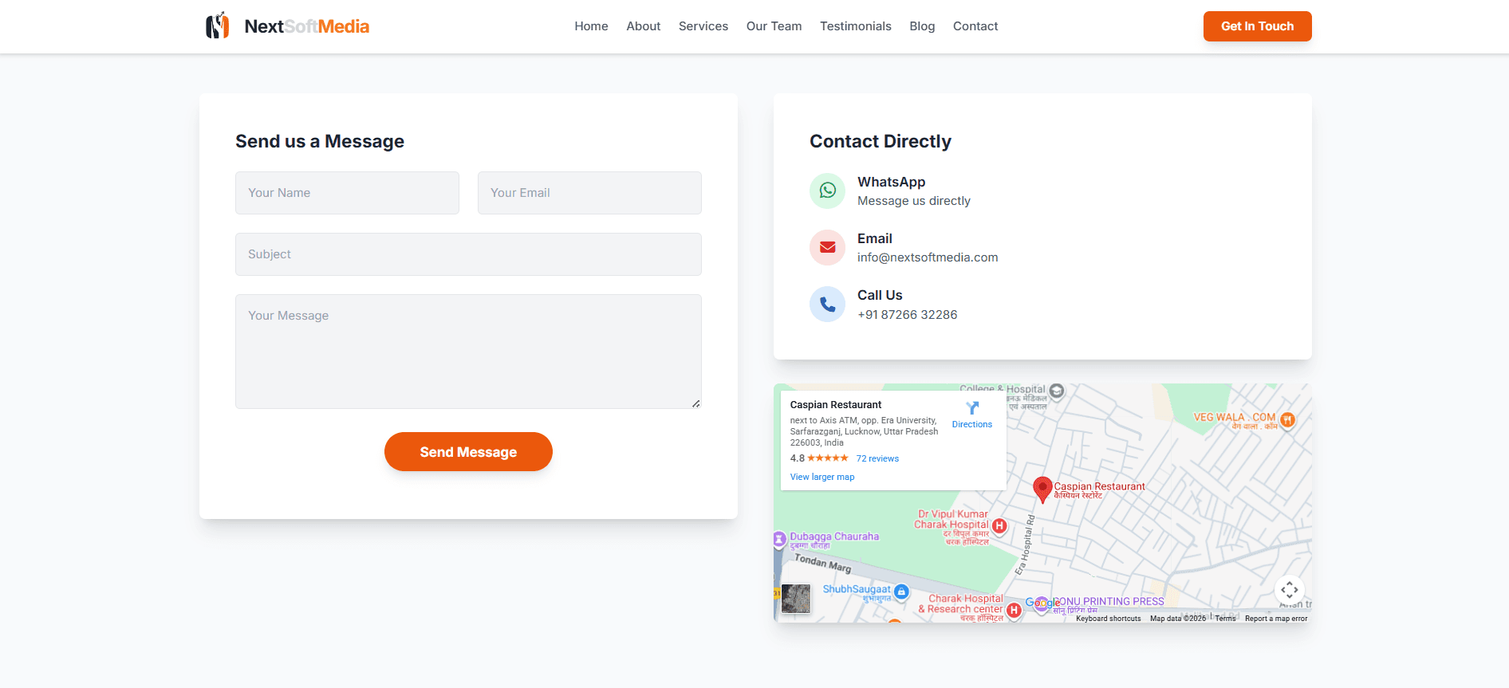Click the red Email envelope icon

tap(827, 247)
